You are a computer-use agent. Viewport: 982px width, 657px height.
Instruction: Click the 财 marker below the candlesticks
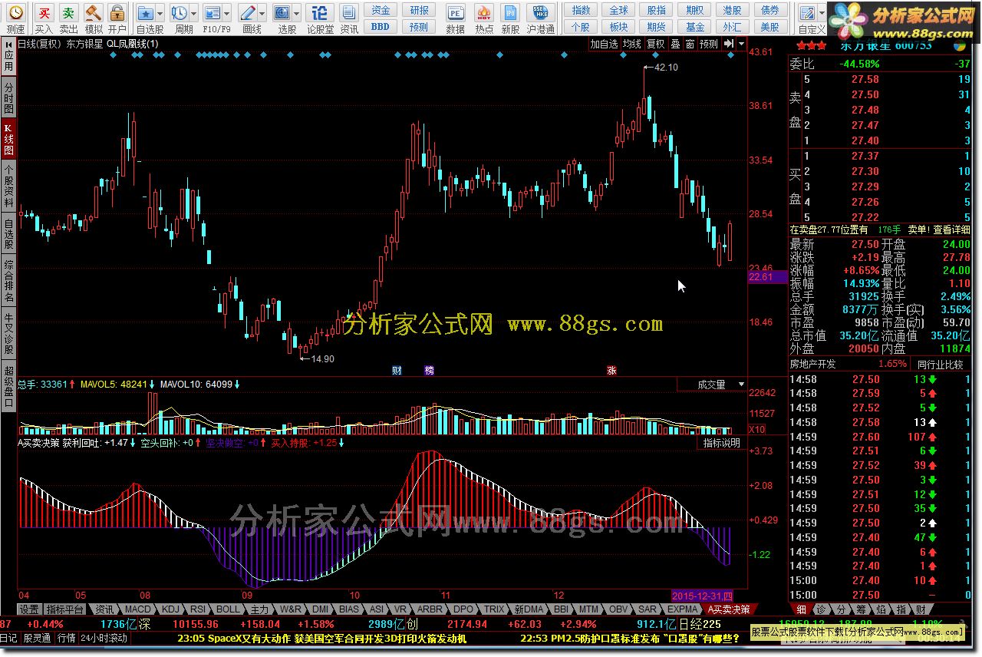pyautogui.click(x=397, y=371)
